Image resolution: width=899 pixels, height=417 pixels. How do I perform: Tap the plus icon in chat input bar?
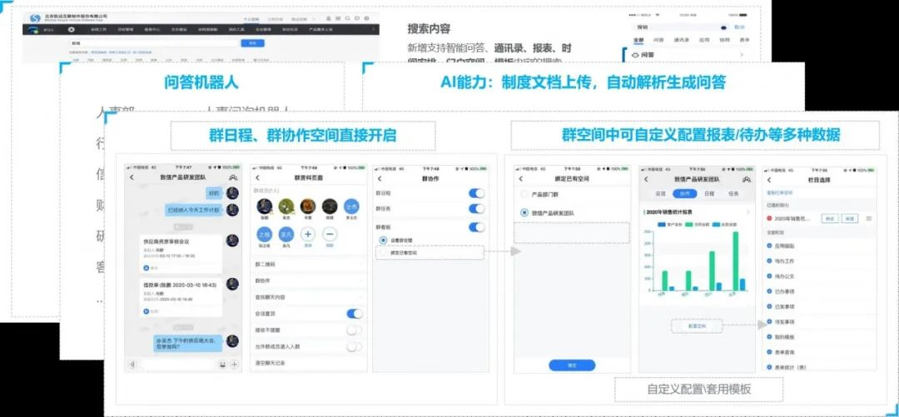pos(234,365)
